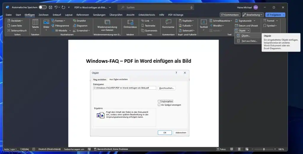303x154 pixels.
Task: Insert a SmartArt graphic
Action: [x=79, y=21]
